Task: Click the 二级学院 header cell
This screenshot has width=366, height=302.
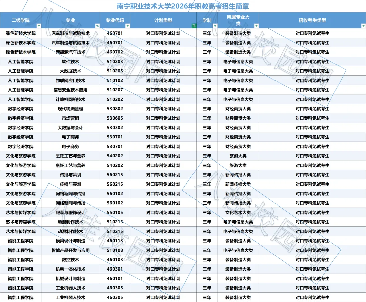Action: (21, 20)
